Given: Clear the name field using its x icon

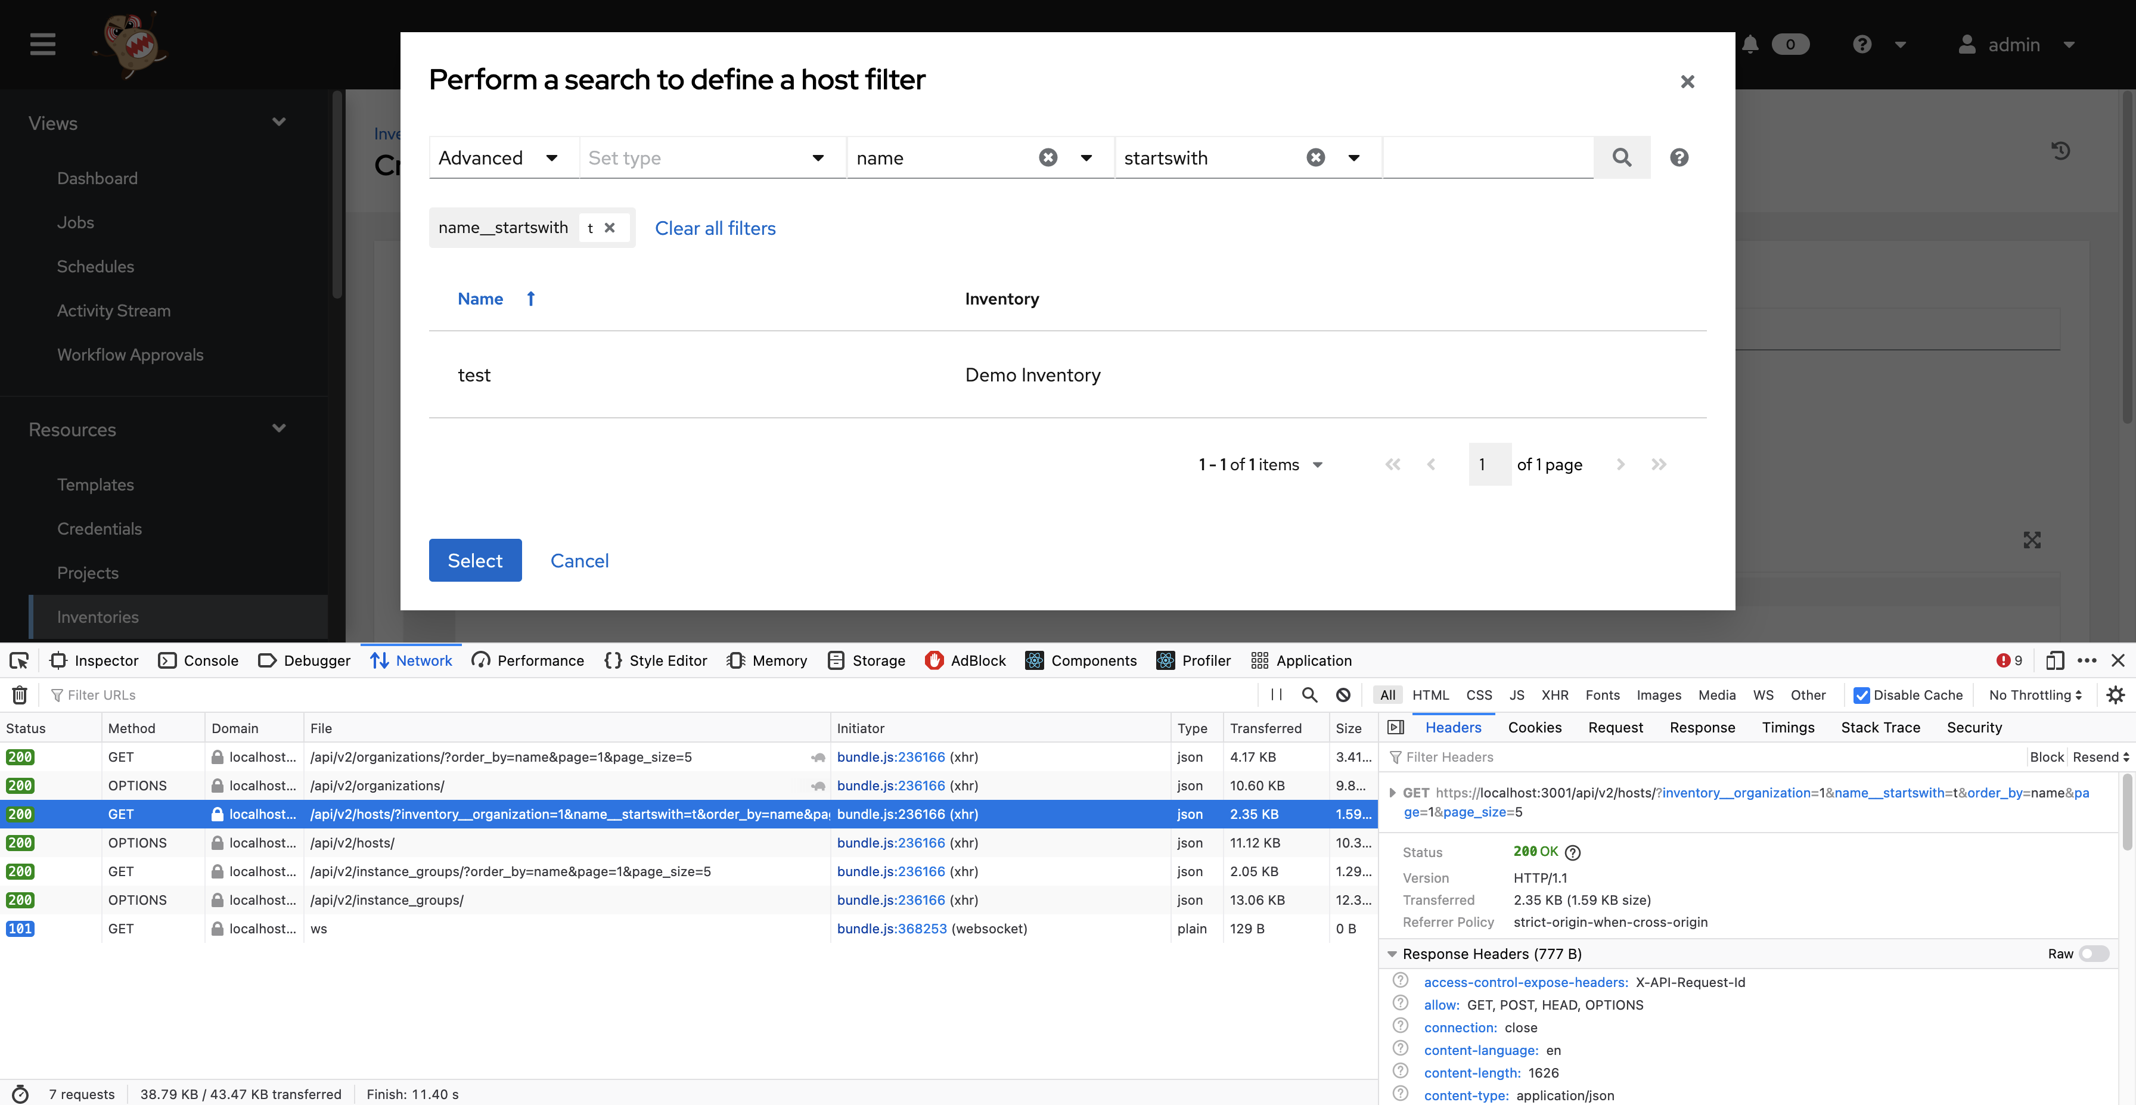Looking at the screenshot, I should click(1047, 157).
